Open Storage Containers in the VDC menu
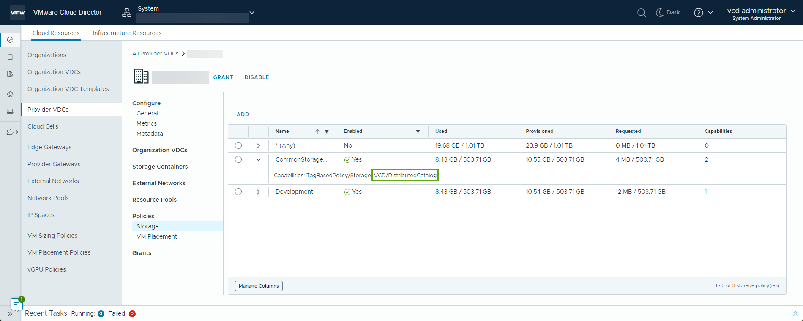 160,167
